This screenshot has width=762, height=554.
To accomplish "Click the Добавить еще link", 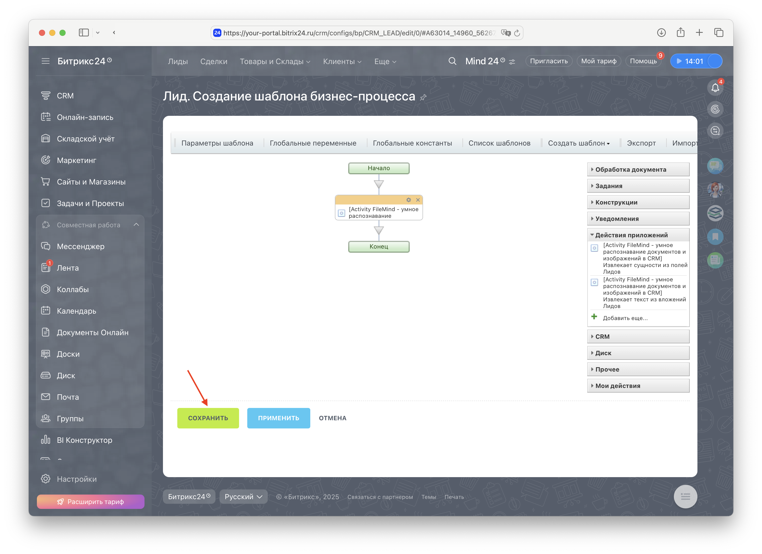I will click(x=625, y=318).
